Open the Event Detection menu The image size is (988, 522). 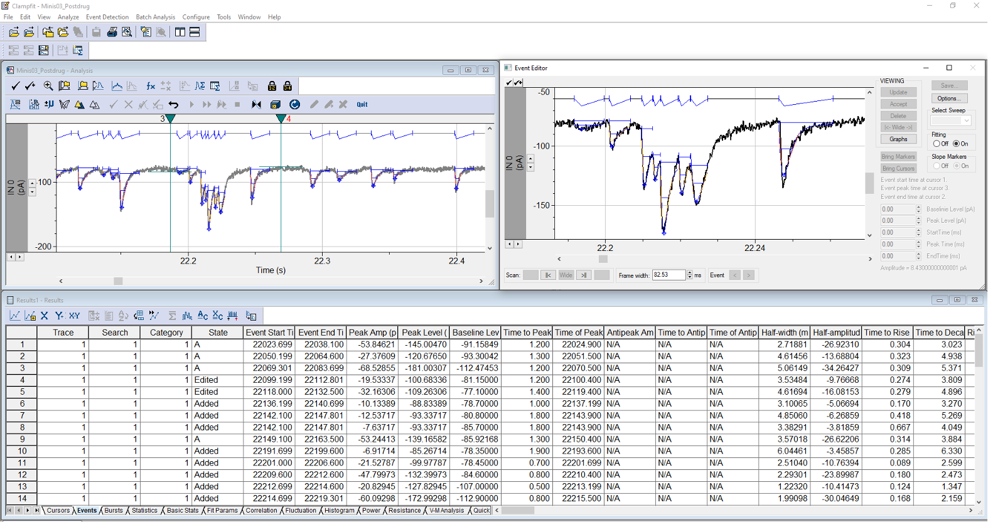coord(107,17)
